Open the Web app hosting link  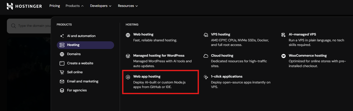point(147,77)
